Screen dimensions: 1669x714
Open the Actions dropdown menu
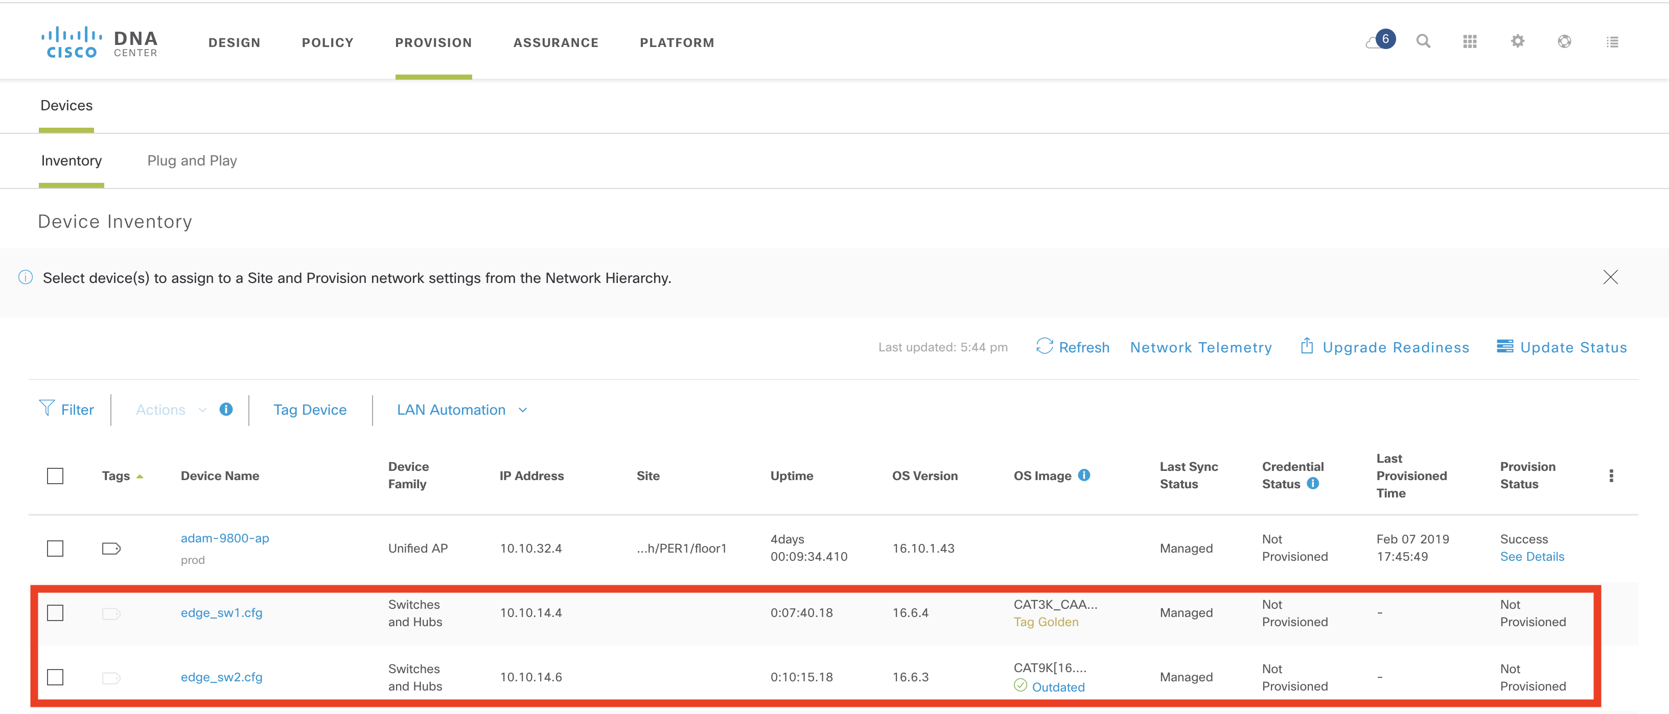point(170,410)
